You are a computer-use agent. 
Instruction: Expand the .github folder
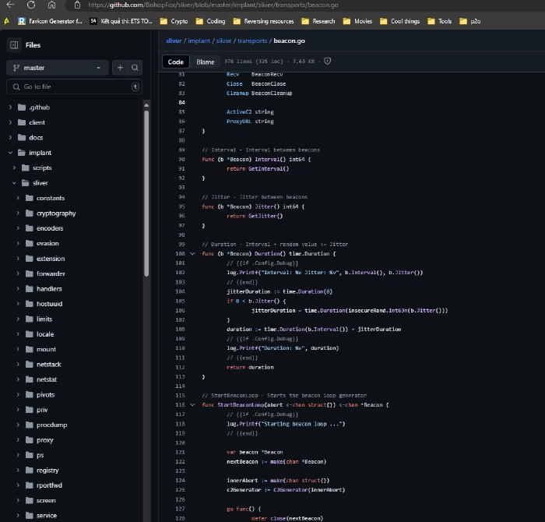(x=10, y=107)
